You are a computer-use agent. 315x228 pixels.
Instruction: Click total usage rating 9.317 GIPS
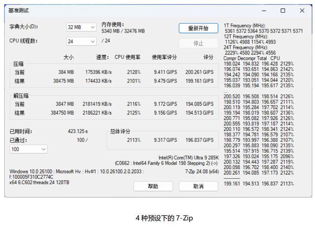pyautogui.click(x=165, y=140)
